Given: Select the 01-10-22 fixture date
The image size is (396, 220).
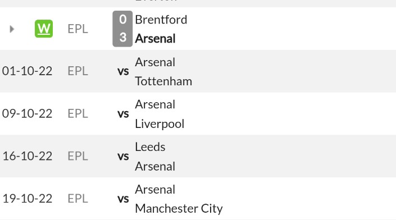Looking at the screenshot, I should click(28, 71).
